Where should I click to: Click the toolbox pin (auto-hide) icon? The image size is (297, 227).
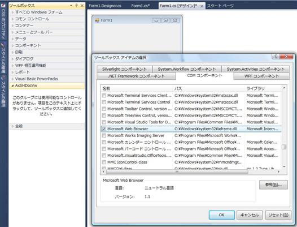[77, 6]
